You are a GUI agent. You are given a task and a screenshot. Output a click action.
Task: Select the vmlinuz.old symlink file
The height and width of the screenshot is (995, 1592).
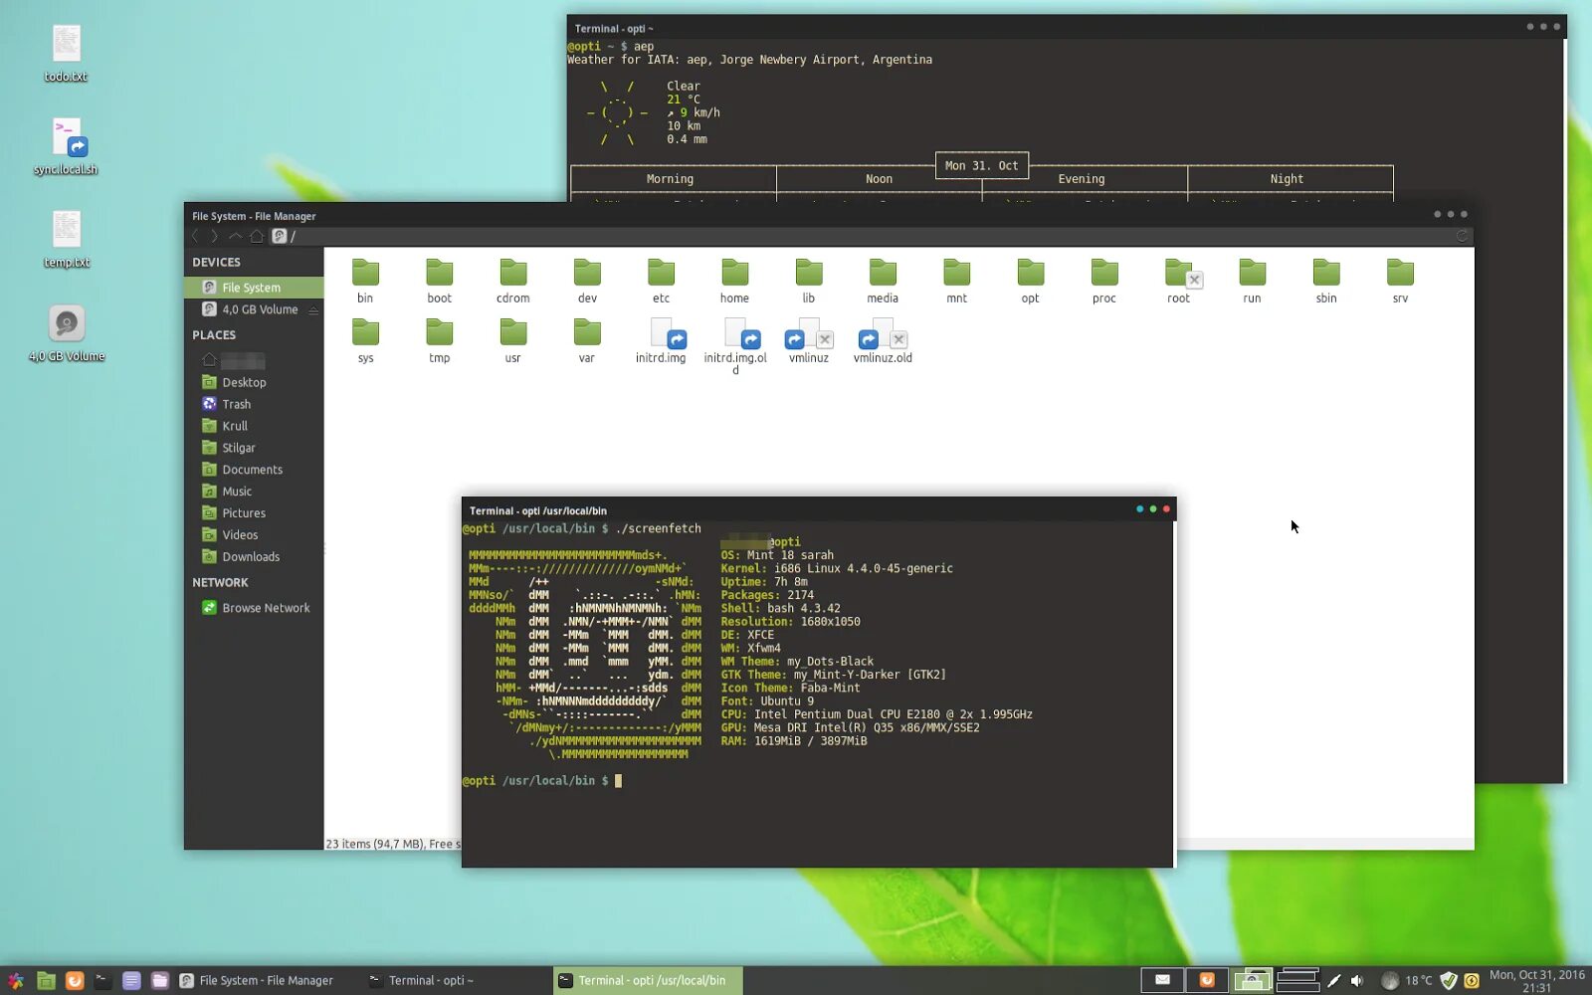click(883, 333)
